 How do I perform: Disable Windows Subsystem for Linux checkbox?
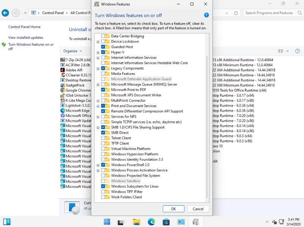point(103,186)
